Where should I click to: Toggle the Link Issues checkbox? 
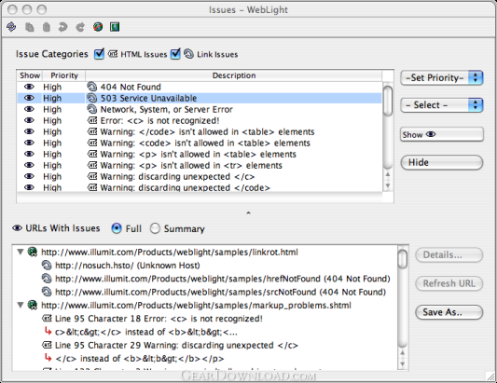click(x=175, y=54)
